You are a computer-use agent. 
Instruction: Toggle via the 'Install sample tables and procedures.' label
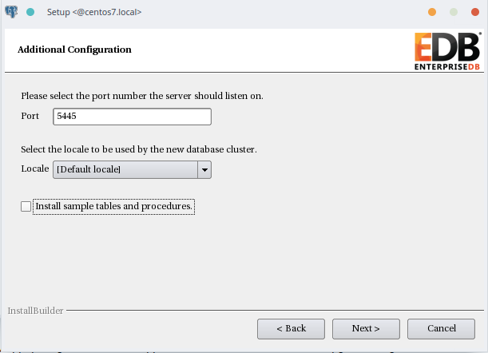pyautogui.click(x=113, y=206)
